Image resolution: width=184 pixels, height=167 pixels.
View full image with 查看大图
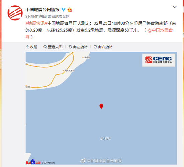53,47
